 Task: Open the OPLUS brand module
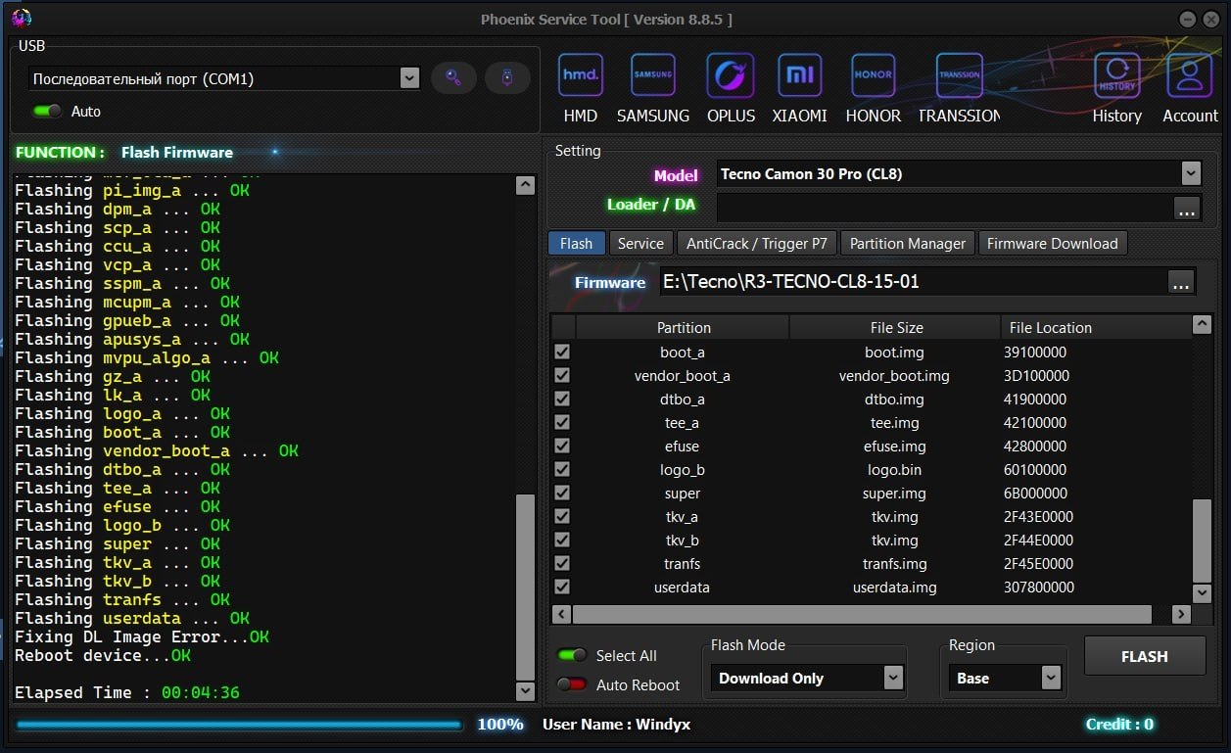[x=731, y=76]
